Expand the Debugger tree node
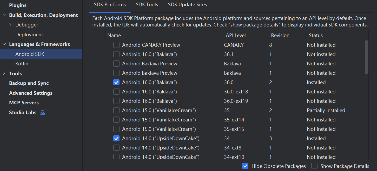The image size is (377, 171). click(x=10, y=25)
